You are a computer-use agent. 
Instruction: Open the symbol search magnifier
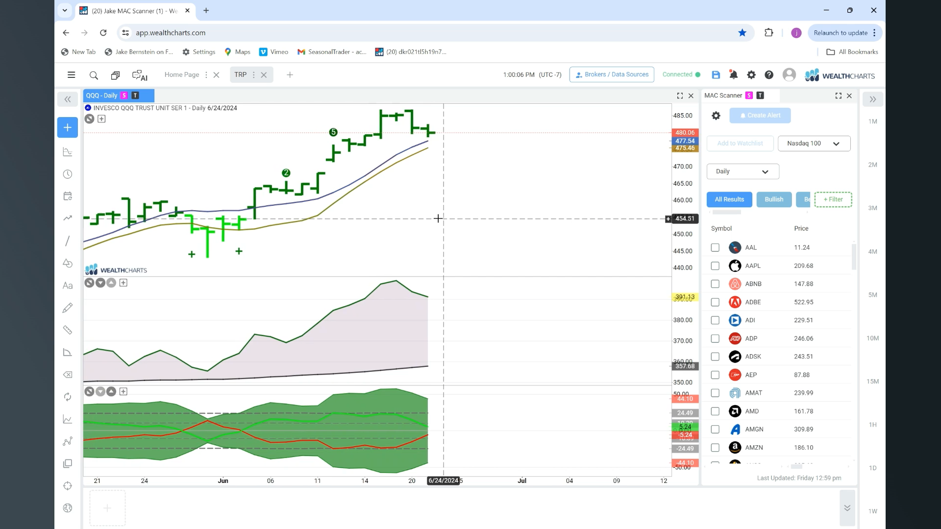(x=94, y=75)
